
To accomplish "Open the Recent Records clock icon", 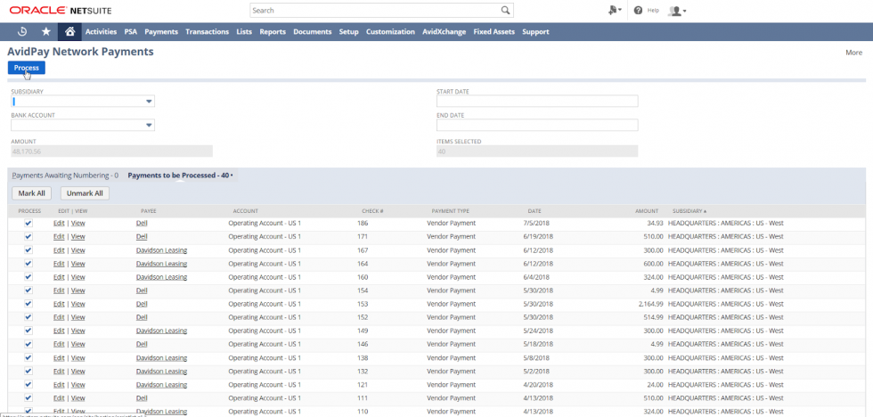I will pos(22,32).
